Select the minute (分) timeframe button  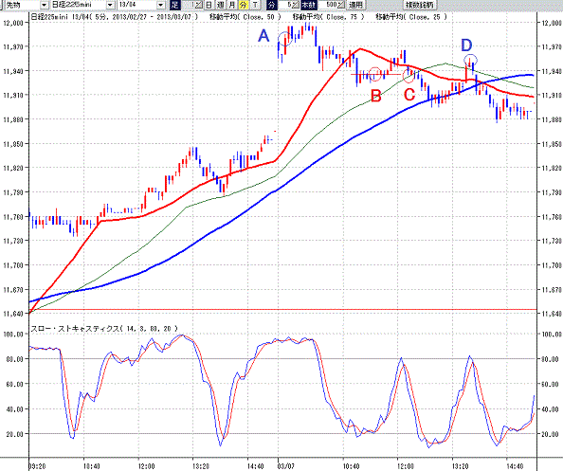coord(244,5)
